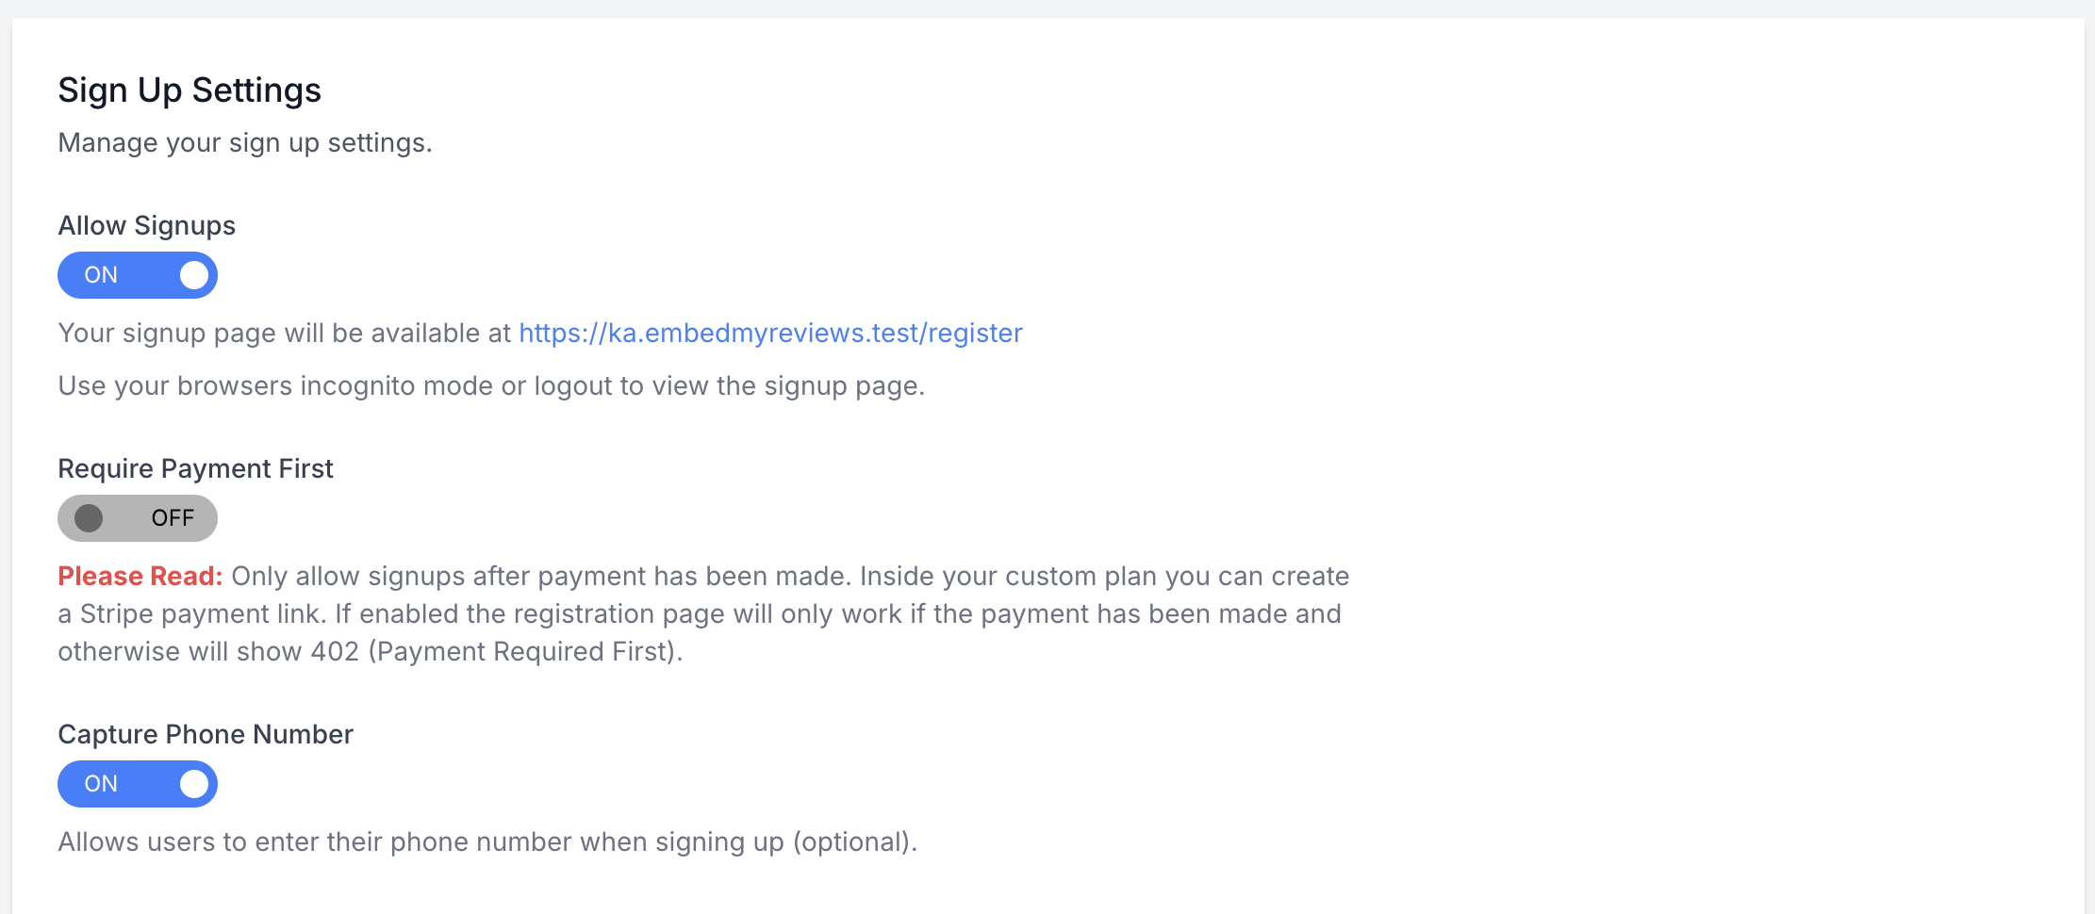Click the Require Payment First label
This screenshot has width=2095, height=914.
coord(195,469)
